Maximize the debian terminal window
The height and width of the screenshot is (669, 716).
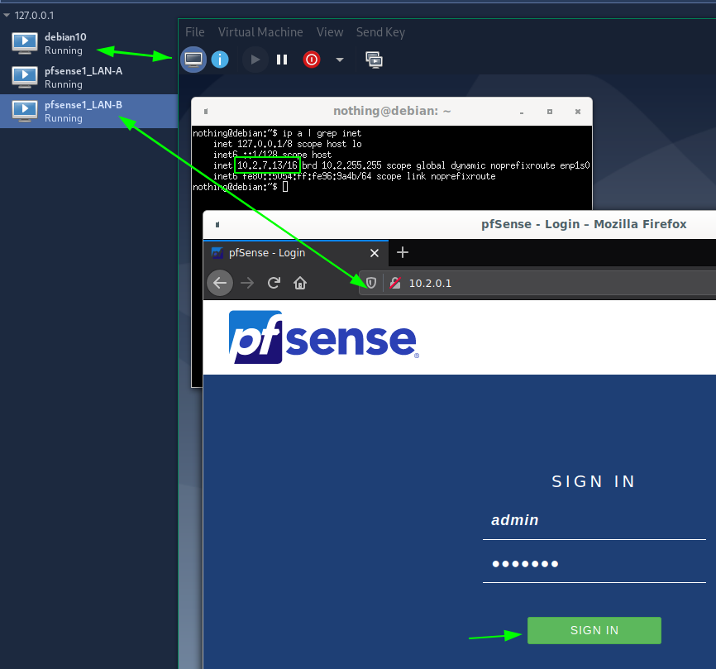(550, 112)
